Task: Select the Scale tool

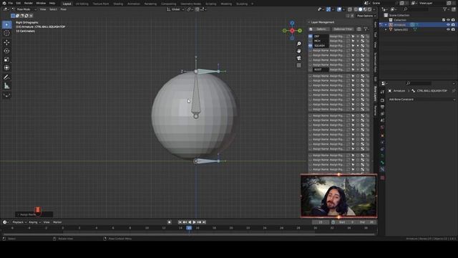Action: (6, 59)
